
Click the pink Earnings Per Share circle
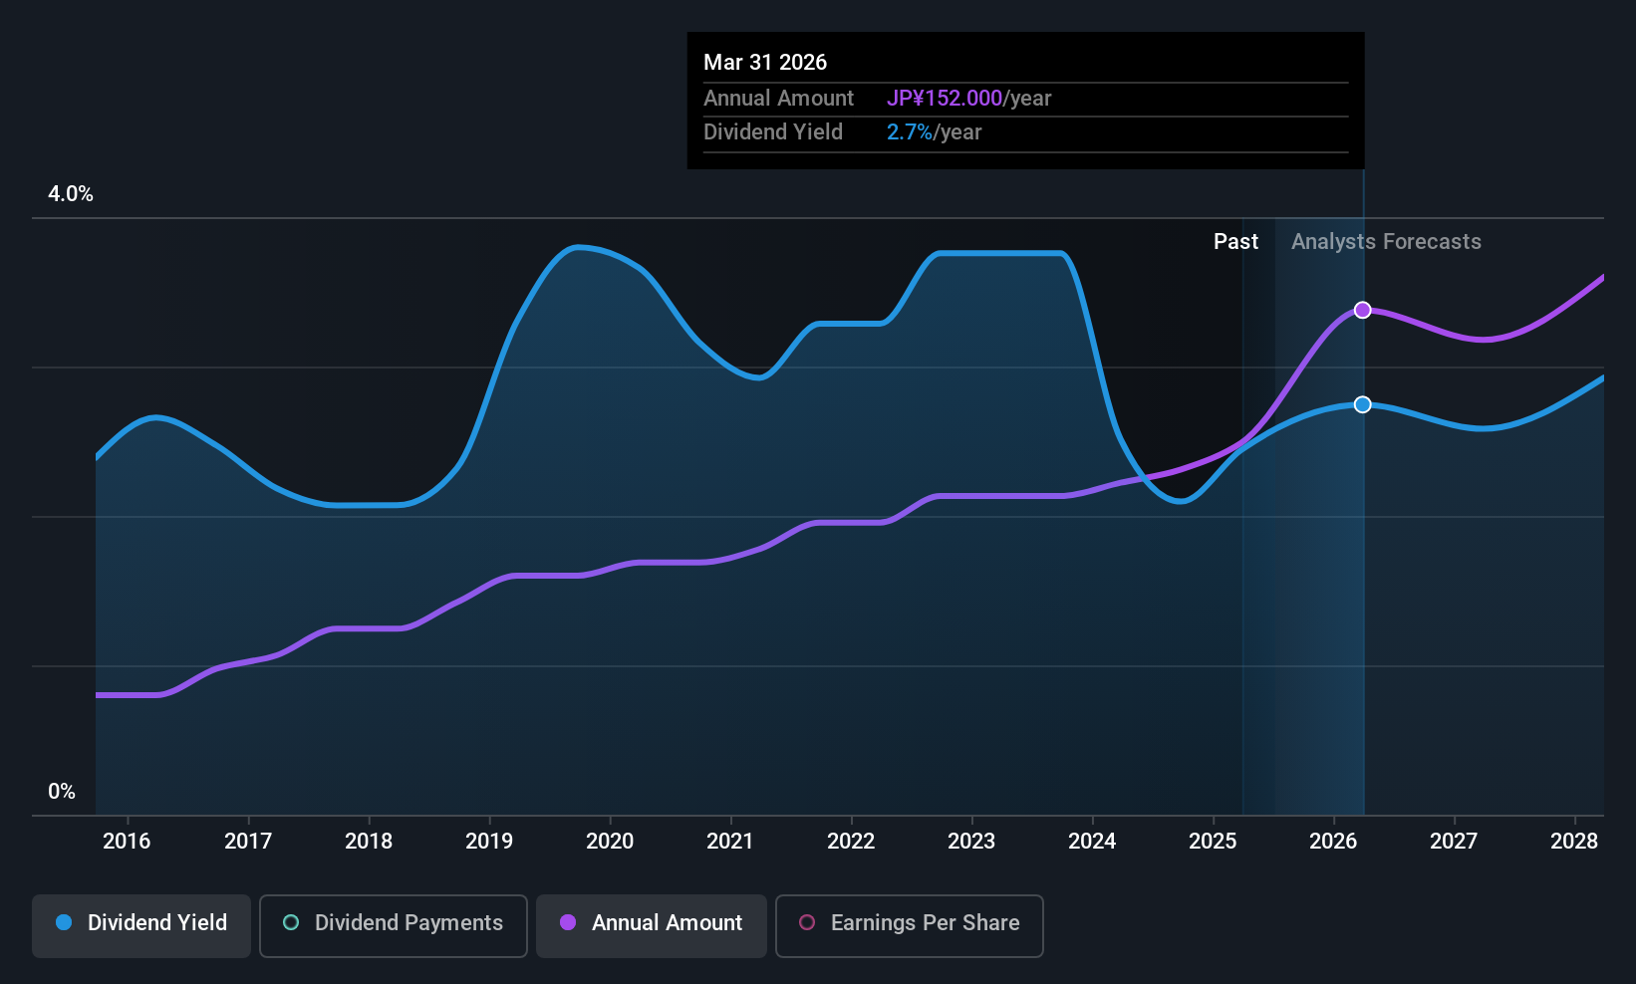pos(807,922)
